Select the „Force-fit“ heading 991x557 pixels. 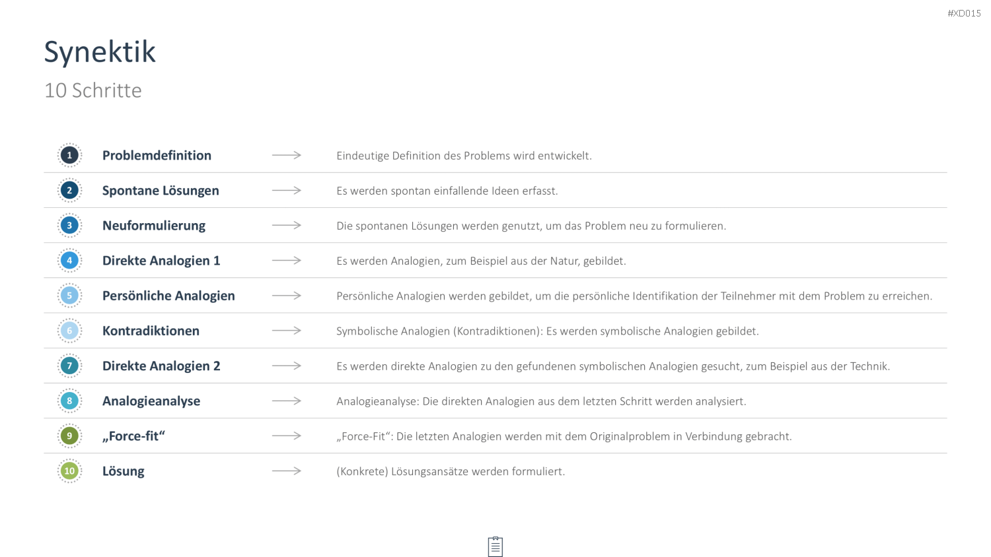click(133, 436)
